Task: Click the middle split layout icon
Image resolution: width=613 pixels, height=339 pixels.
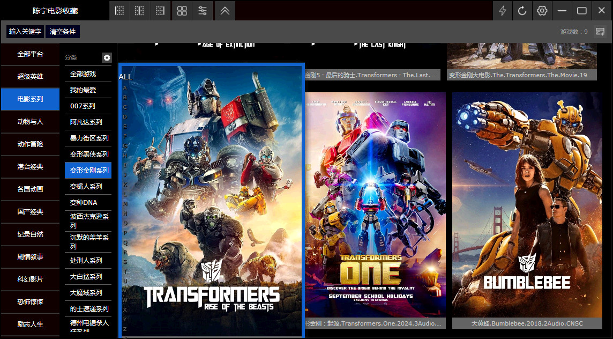Action: 139,11
